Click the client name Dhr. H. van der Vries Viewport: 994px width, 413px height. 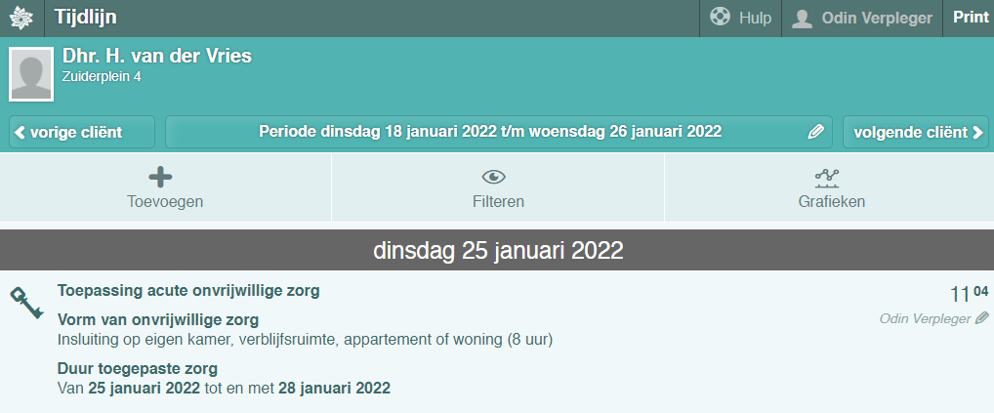click(157, 56)
